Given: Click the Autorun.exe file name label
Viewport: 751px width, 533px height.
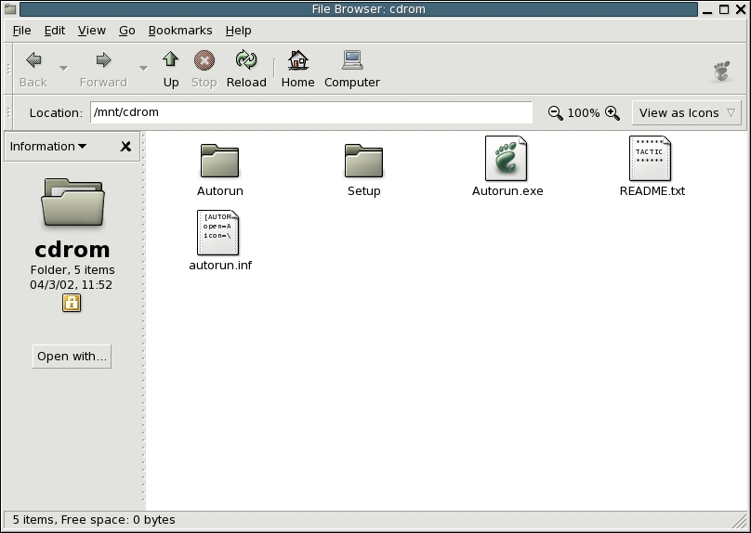Looking at the screenshot, I should (507, 191).
